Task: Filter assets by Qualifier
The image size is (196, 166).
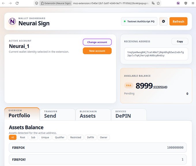Action: [60, 137]
